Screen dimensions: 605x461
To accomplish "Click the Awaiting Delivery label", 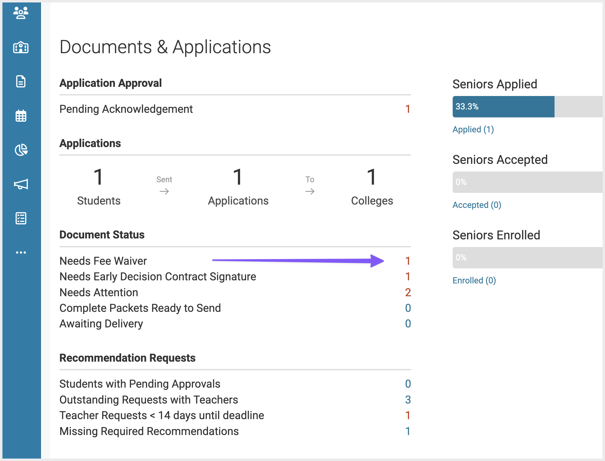I will (x=101, y=324).
